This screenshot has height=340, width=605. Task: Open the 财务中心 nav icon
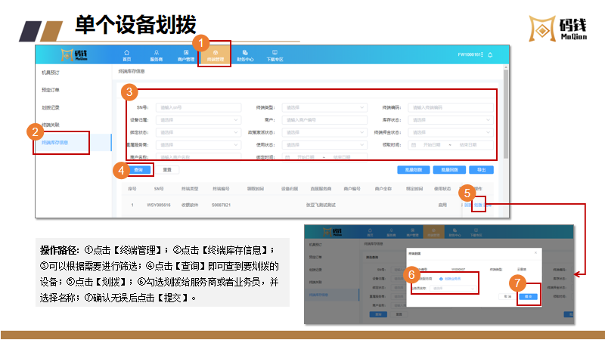(x=245, y=54)
